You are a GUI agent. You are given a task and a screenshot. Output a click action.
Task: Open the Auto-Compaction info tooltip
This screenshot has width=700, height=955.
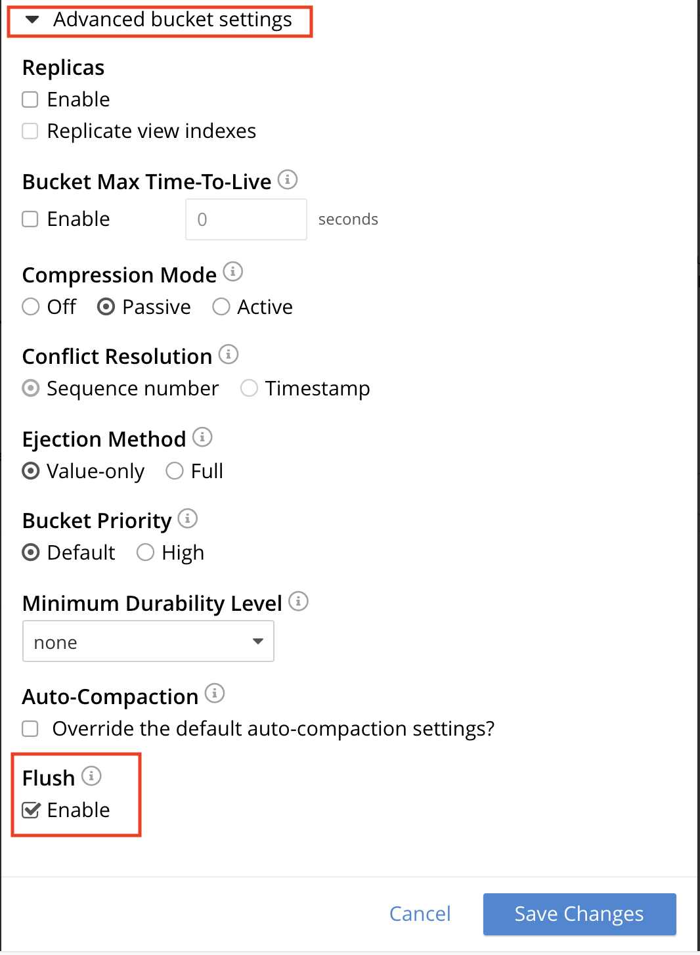pyautogui.click(x=215, y=692)
